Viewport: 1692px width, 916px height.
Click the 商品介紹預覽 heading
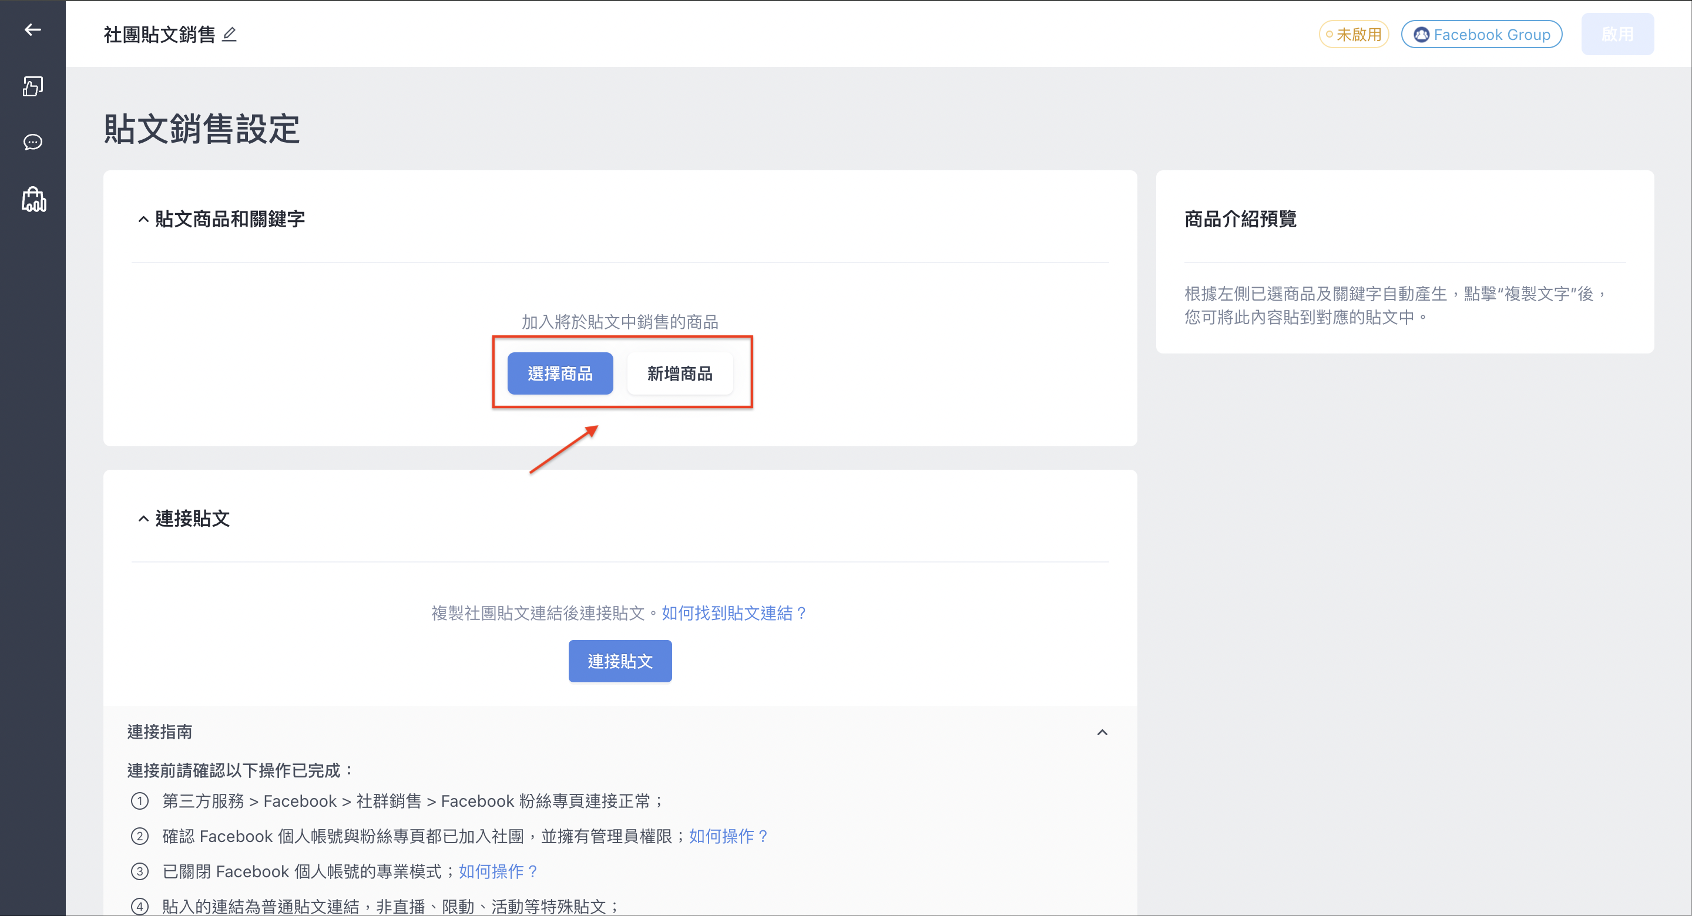click(1240, 218)
